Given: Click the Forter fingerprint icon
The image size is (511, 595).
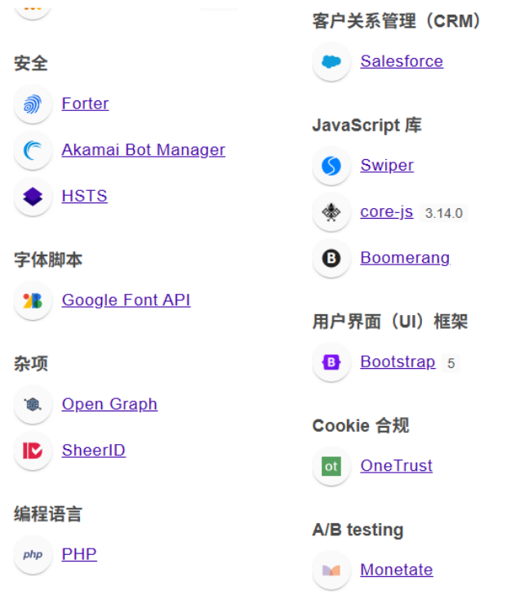Looking at the screenshot, I should 33,104.
